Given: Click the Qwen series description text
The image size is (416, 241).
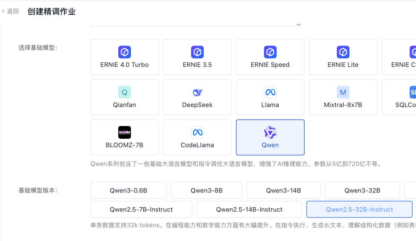Looking at the screenshot, I should click(x=237, y=164).
